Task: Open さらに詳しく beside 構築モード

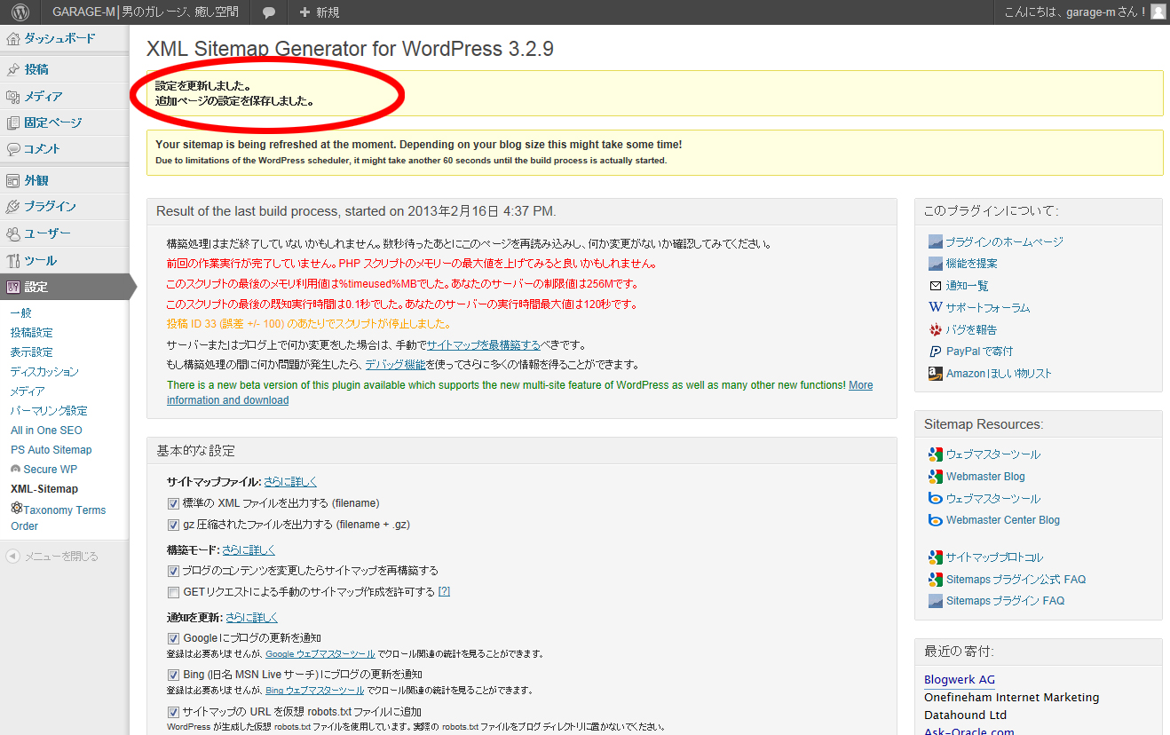Action: [249, 550]
